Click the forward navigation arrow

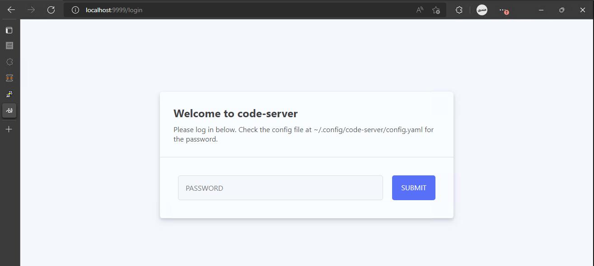pos(31,10)
